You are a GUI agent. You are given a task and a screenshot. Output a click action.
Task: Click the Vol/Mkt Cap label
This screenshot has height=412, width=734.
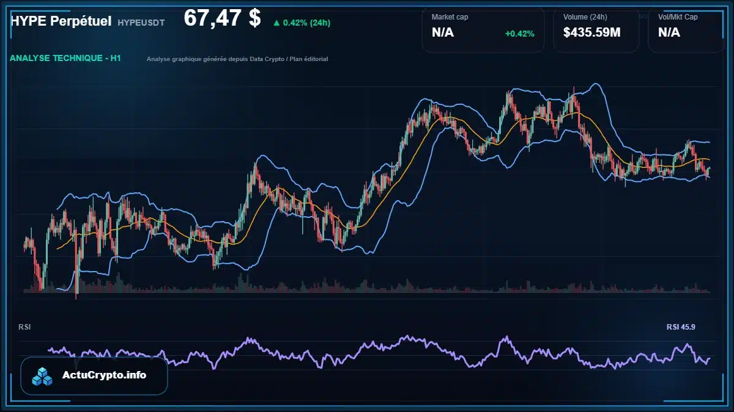click(678, 17)
